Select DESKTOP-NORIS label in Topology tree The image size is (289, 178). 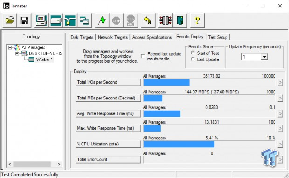click(x=46, y=53)
